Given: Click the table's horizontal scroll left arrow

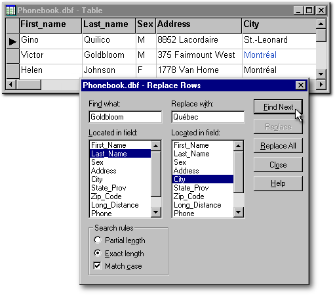Looking at the screenshot, I should click(x=10, y=84).
